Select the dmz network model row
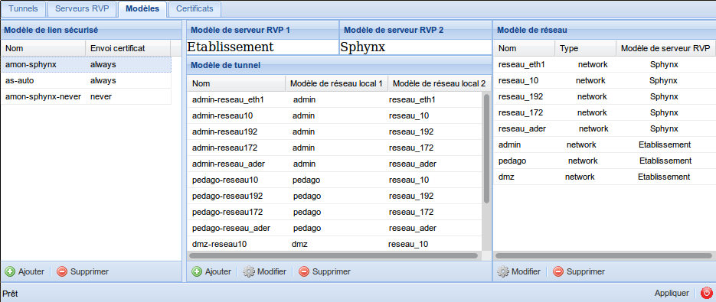The height and width of the screenshot is (302, 716). click(605, 177)
